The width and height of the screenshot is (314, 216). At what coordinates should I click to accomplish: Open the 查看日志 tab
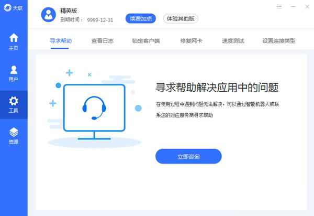pyautogui.click(x=102, y=40)
